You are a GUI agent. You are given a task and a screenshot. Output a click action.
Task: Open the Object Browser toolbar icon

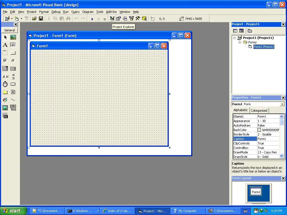(131, 19)
